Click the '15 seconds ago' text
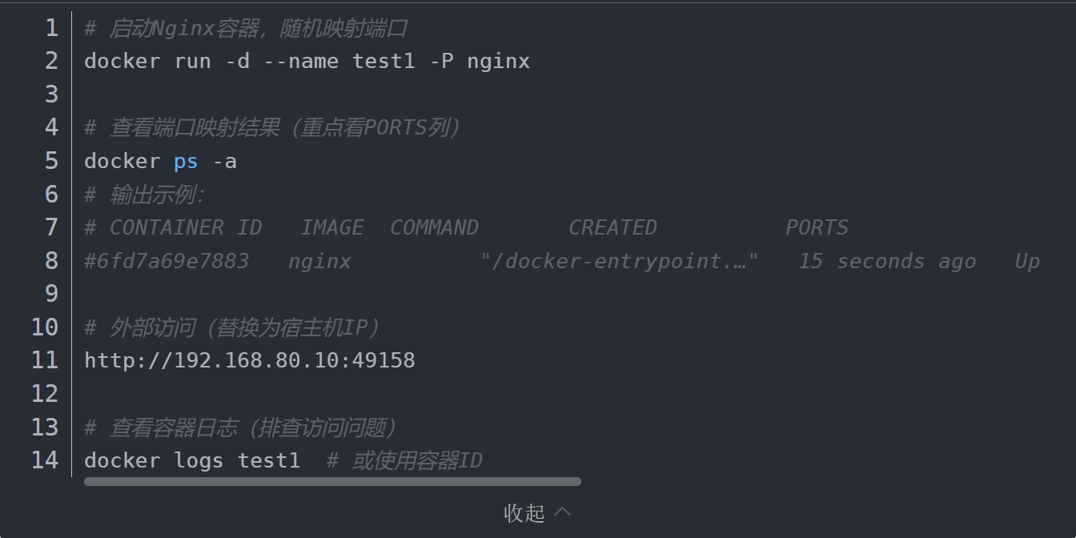The width and height of the screenshot is (1076, 538). coord(887,261)
